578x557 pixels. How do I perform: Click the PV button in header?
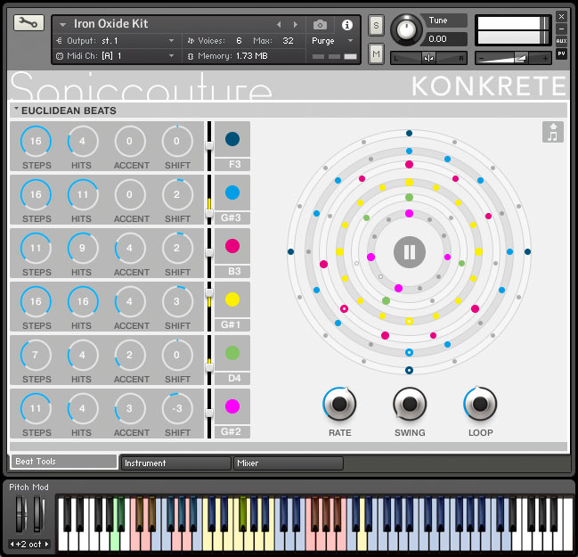[561, 53]
